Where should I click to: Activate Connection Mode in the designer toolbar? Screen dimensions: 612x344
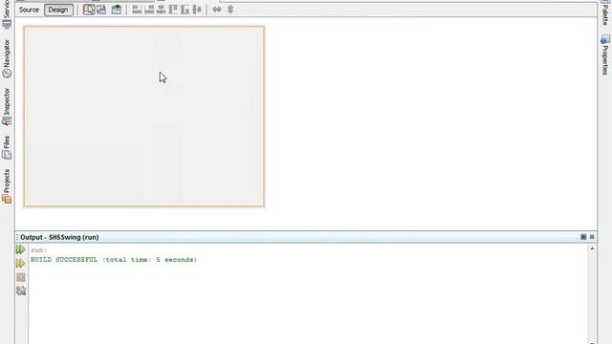pos(101,10)
